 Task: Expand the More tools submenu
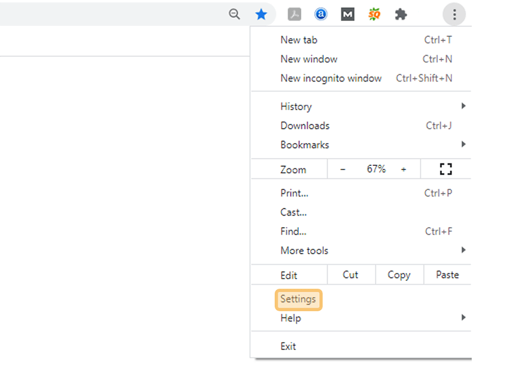click(x=361, y=250)
